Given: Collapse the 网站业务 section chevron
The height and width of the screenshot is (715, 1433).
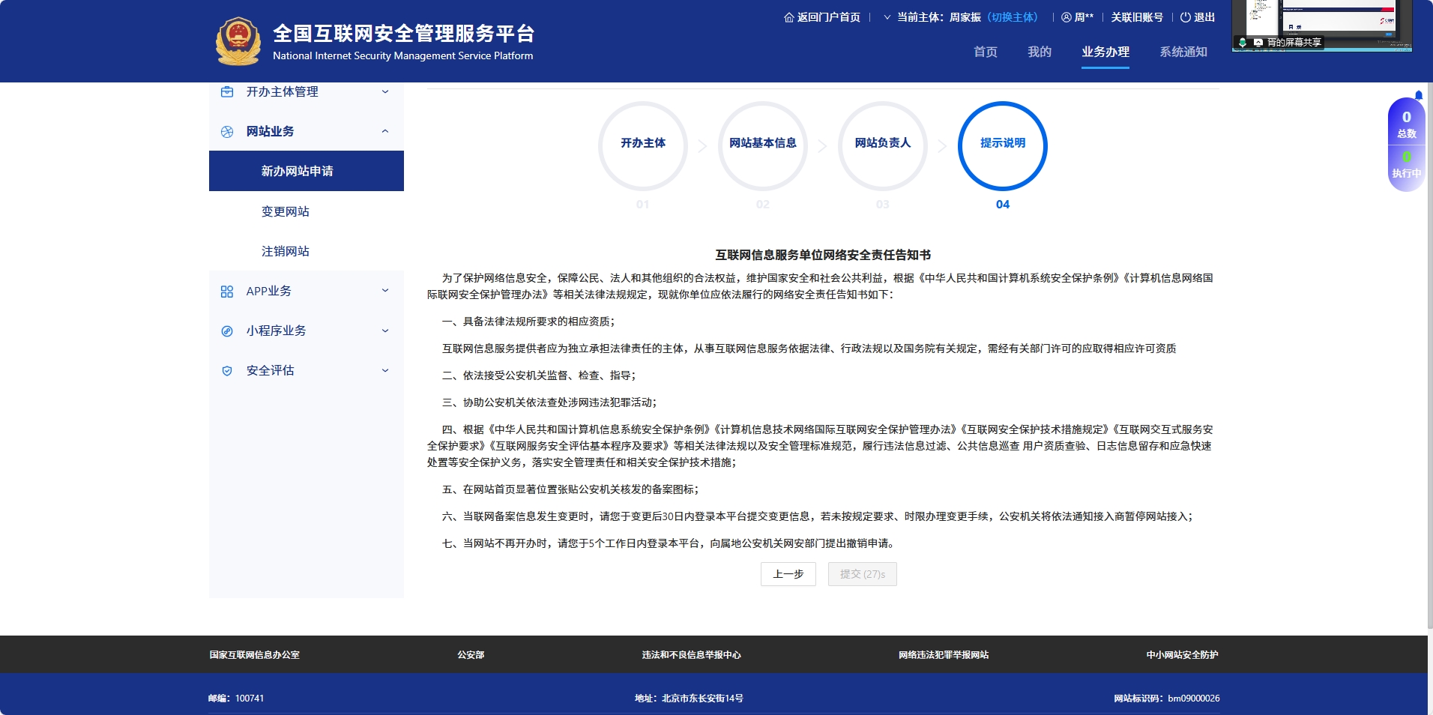Looking at the screenshot, I should (385, 131).
